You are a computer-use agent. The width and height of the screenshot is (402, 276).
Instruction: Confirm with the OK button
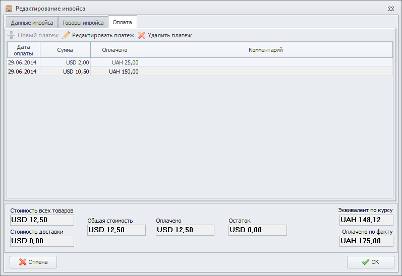click(370, 262)
